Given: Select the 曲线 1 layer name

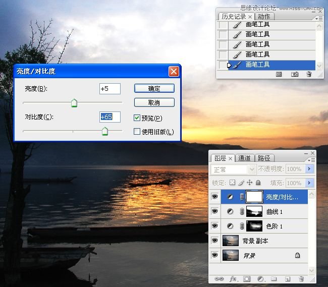Looking at the screenshot, I should (274, 212).
